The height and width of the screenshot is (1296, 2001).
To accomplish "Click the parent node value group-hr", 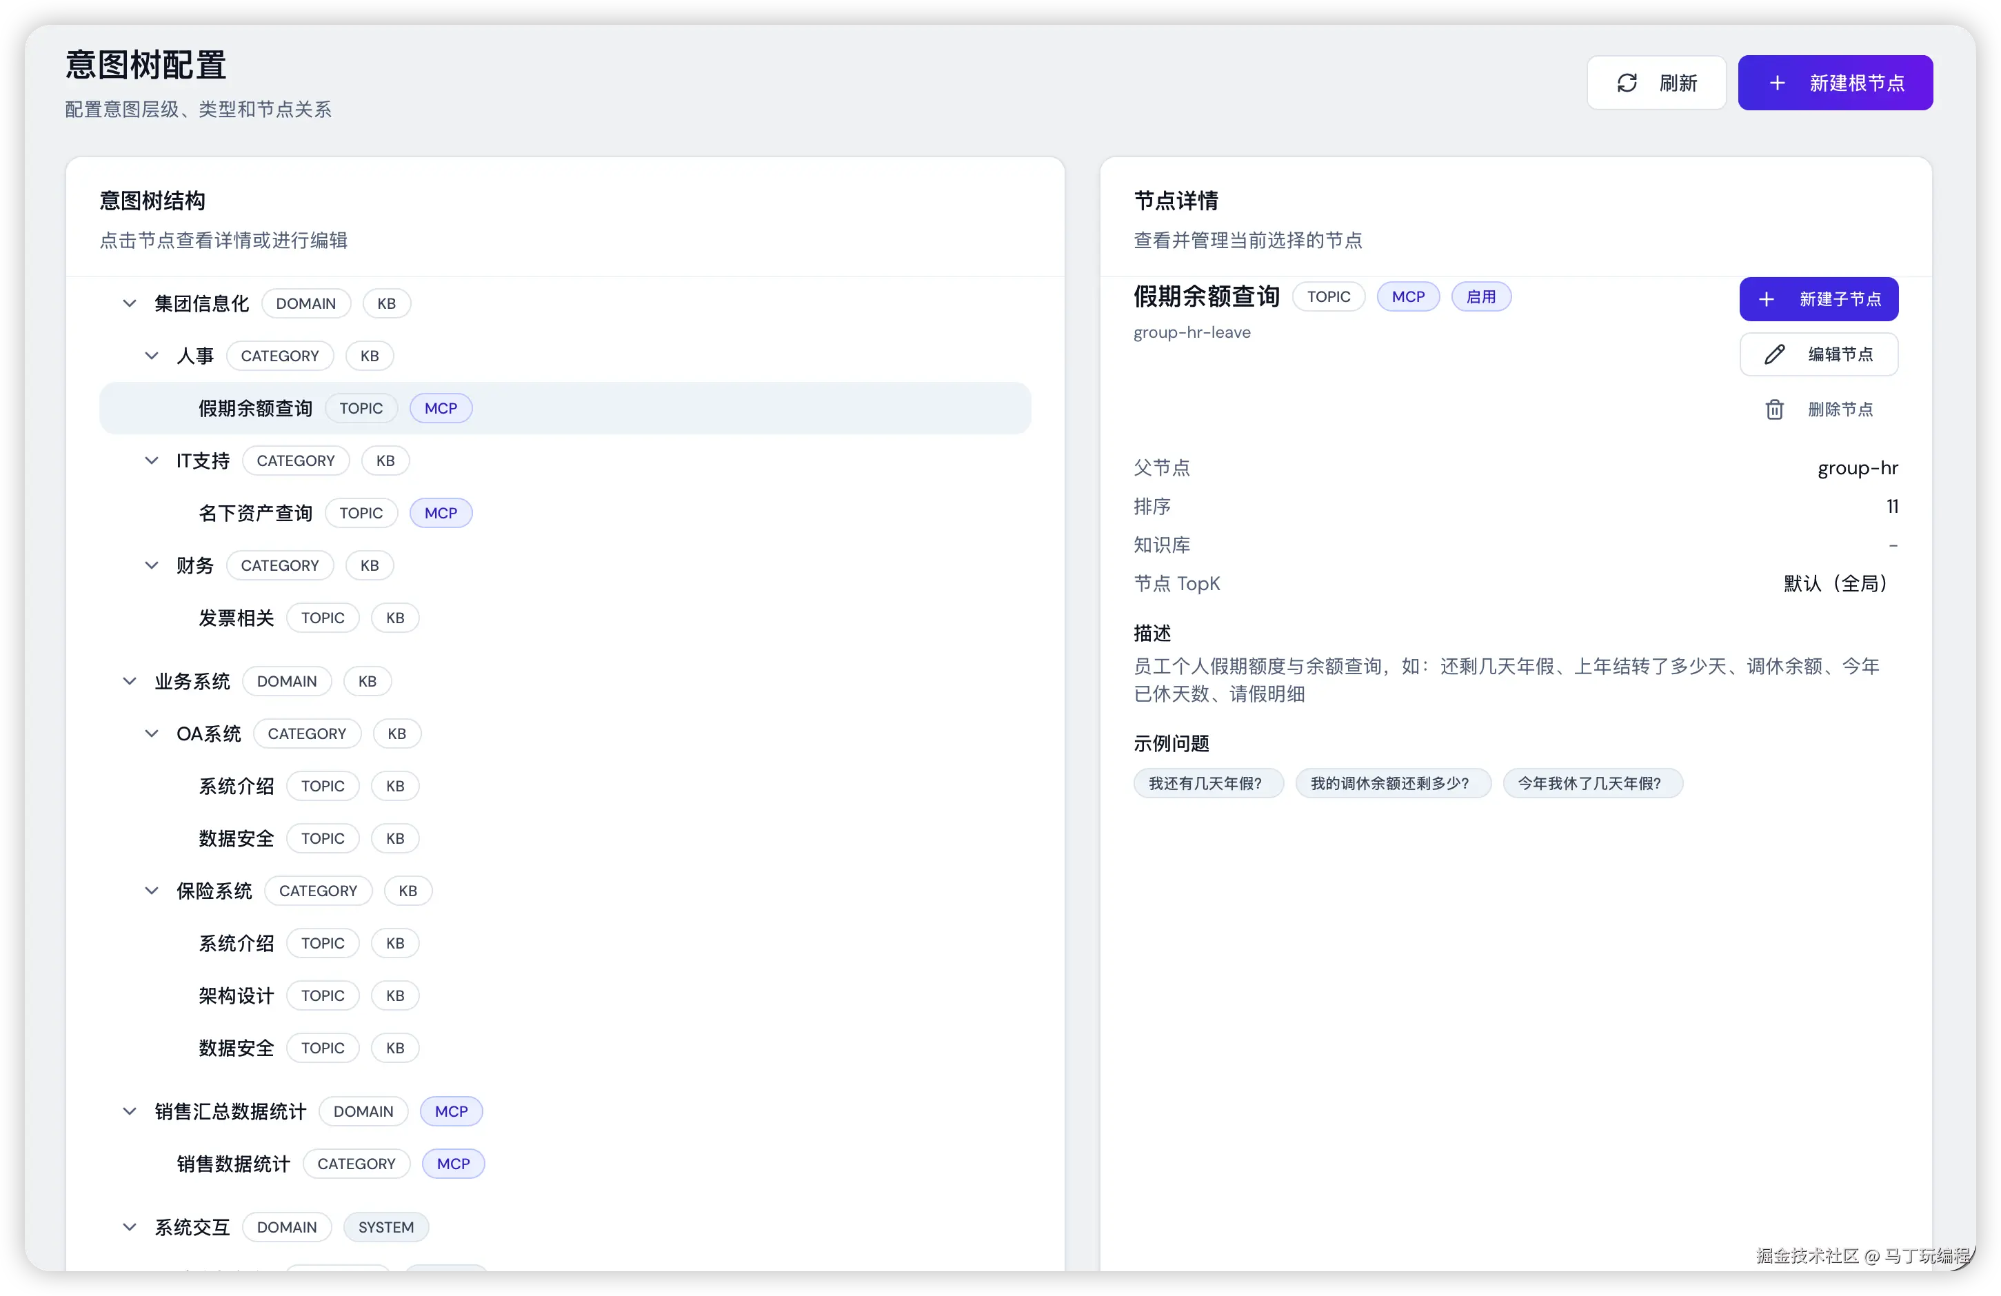I will [1857, 467].
